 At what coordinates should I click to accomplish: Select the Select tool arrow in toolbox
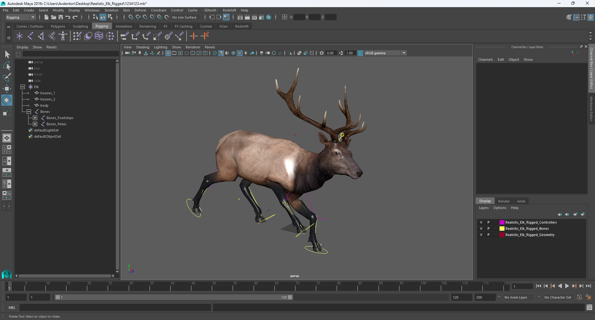(x=7, y=55)
